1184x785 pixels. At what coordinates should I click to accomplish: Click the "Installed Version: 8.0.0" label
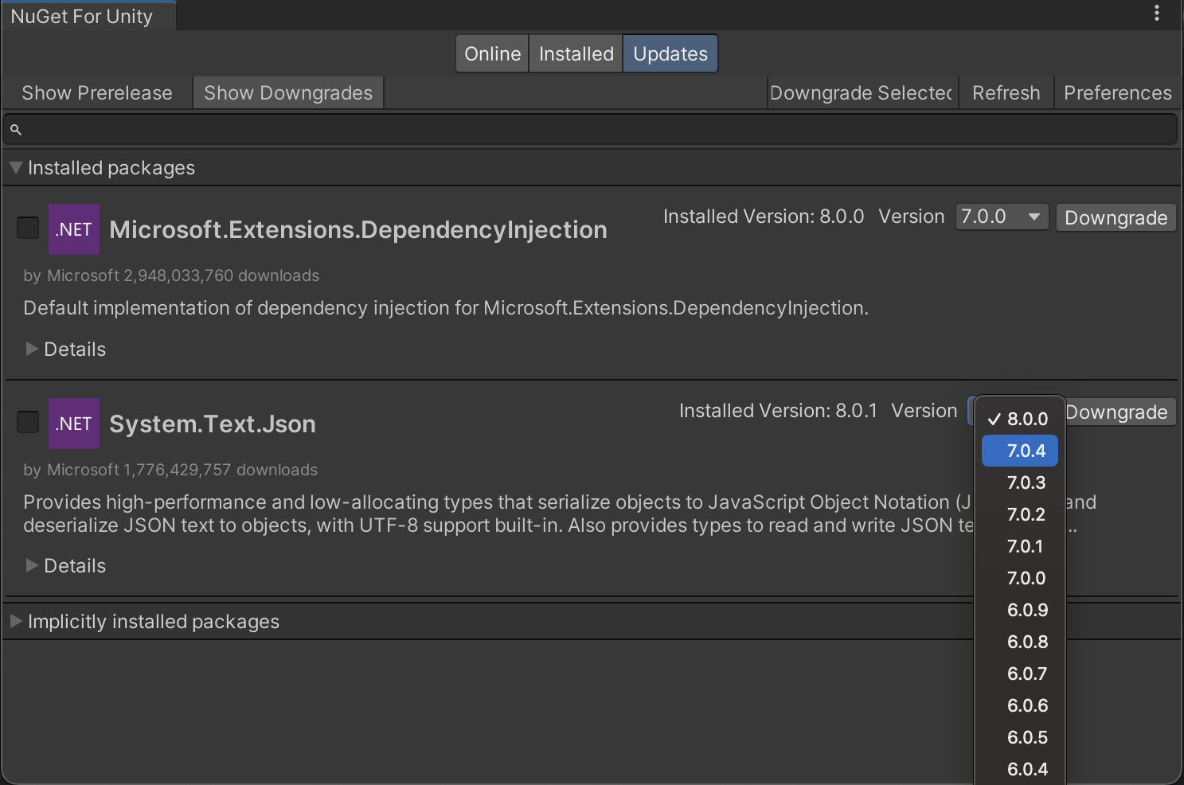(764, 217)
